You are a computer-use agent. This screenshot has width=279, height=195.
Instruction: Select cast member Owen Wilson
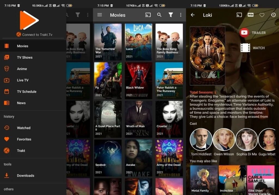224,142
